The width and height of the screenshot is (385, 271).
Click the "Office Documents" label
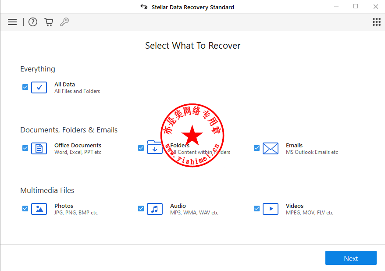78,145
